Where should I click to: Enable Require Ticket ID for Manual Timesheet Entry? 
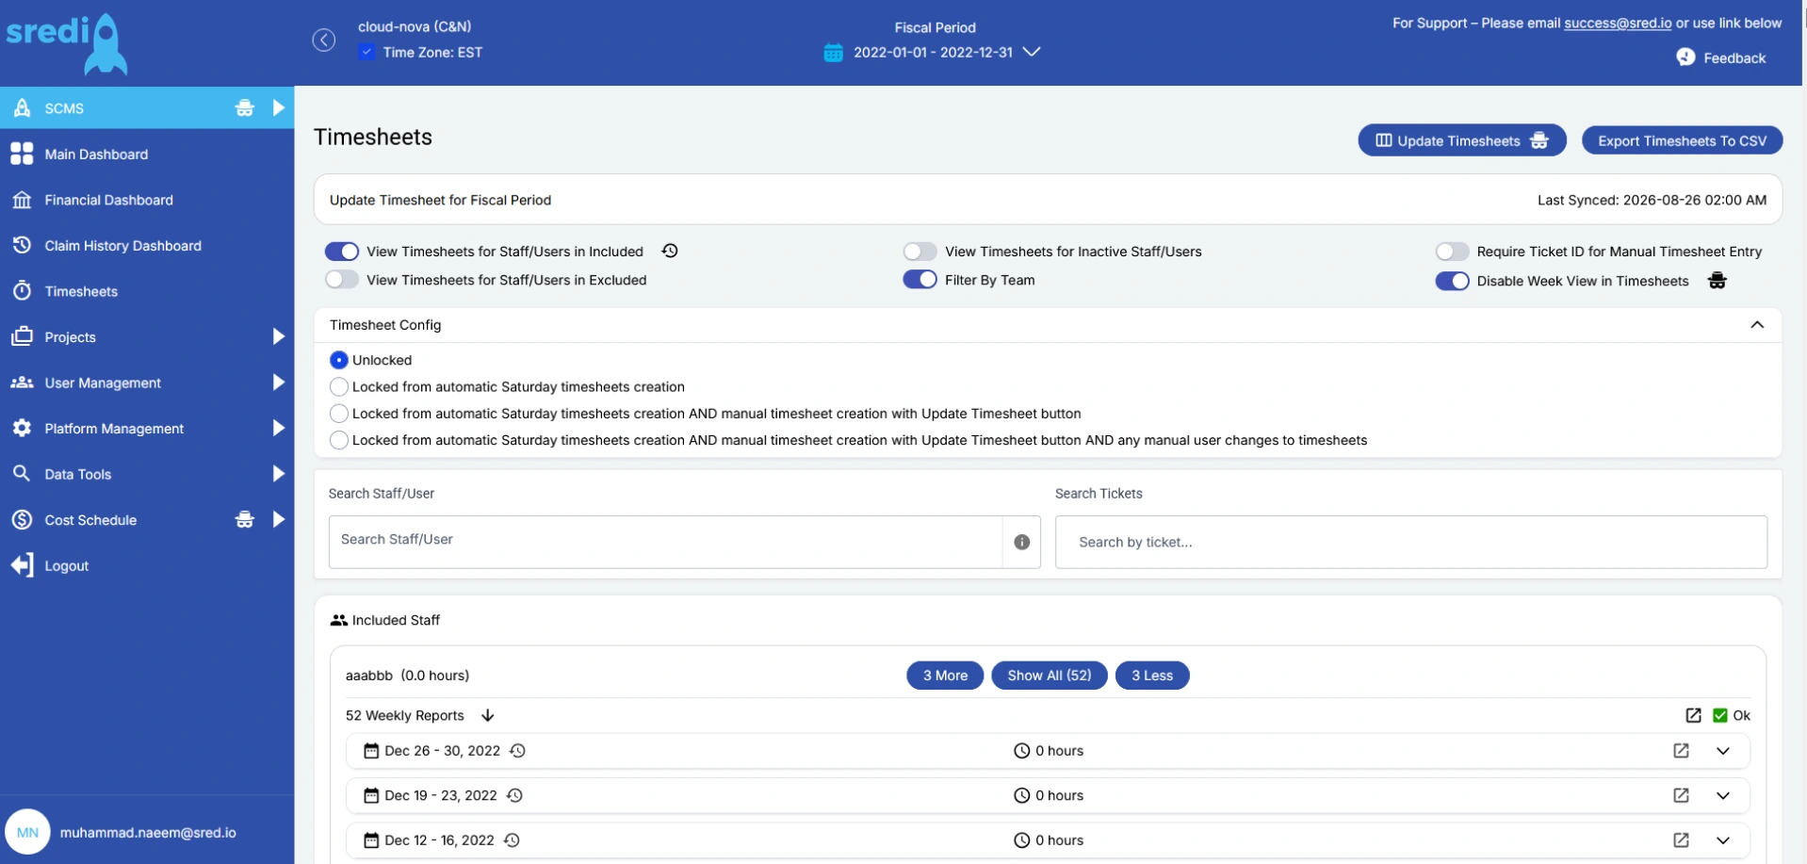1452,252
